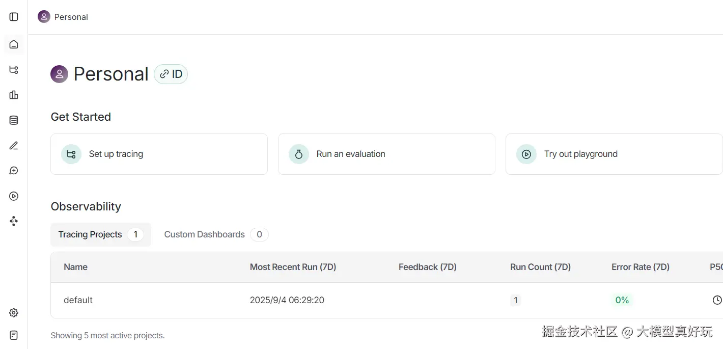Viewport: 723px width, 349px height.
Task: Open tracing projects from the sidebar
Action: 14,70
